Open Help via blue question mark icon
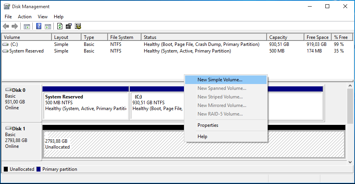The height and width of the screenshot is (184, 355). (39, 26)
